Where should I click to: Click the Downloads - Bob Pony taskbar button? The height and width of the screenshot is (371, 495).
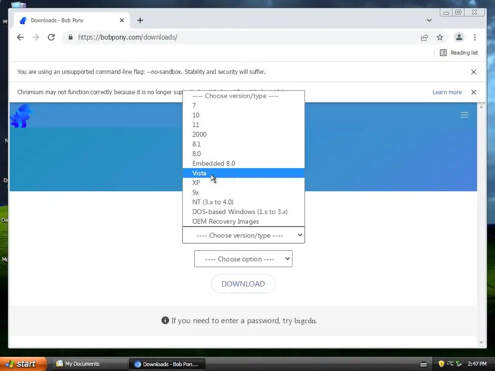167,364
